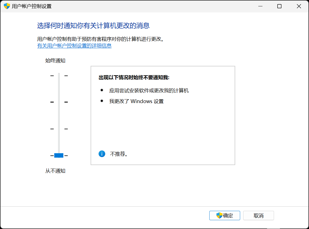309x229 pixels.
Task: Click the bullet 我更改了 Windows 设置
Action: tap(136, 101)
